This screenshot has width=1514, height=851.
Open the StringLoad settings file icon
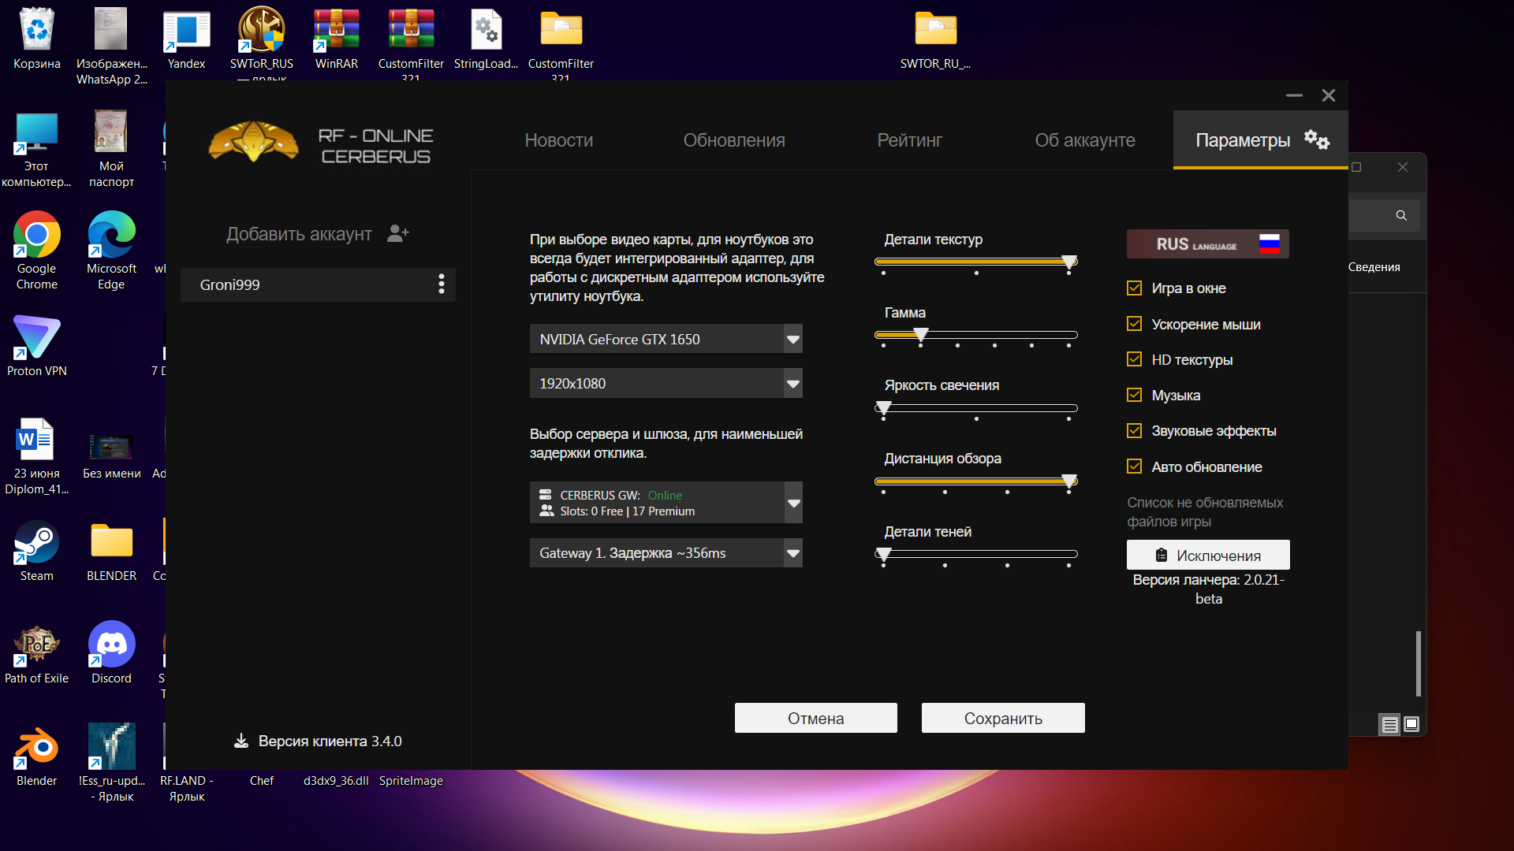click(x=486, y=39)
